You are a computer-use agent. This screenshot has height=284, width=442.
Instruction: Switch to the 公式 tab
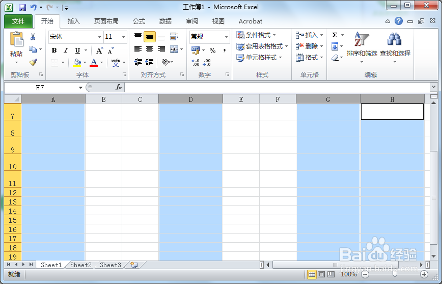139,21
